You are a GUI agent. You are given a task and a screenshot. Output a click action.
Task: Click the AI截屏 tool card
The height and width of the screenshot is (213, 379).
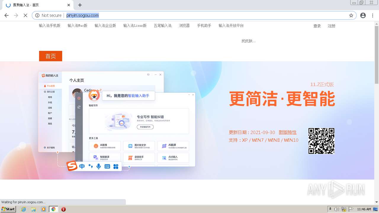[173, 146]
